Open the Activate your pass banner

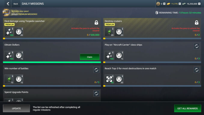pos(20,13)
